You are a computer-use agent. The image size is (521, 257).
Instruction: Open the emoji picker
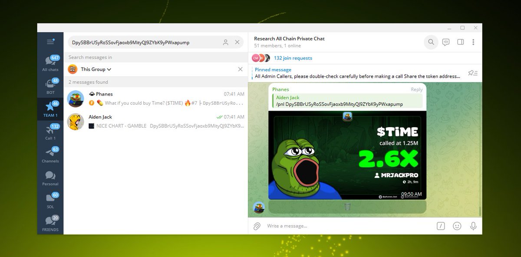[457, 226]
